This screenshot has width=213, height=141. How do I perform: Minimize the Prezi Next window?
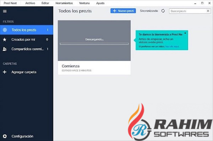[x=195, y=3]
